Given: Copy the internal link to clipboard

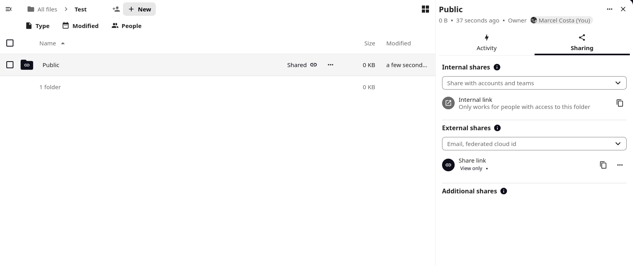Looking at the screenshot, I should 620,103.
